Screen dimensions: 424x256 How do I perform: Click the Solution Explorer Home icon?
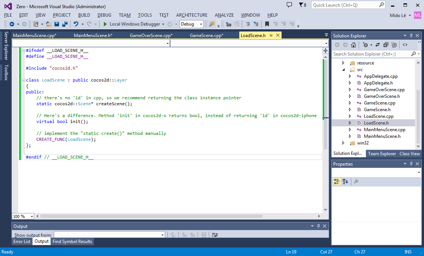pos(354,45)
